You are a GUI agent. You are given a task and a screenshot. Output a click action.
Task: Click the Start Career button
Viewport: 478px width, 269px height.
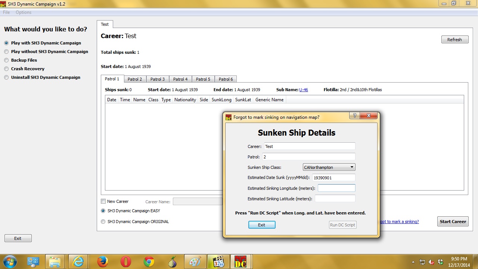click(453, 222)
